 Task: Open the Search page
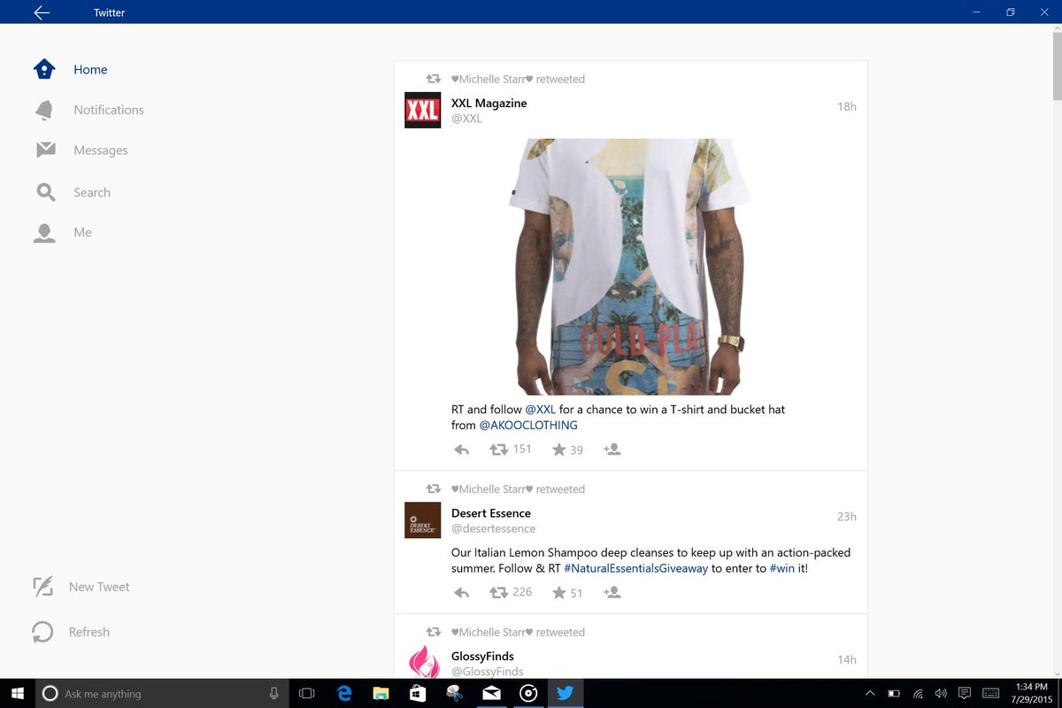(92, 192)
